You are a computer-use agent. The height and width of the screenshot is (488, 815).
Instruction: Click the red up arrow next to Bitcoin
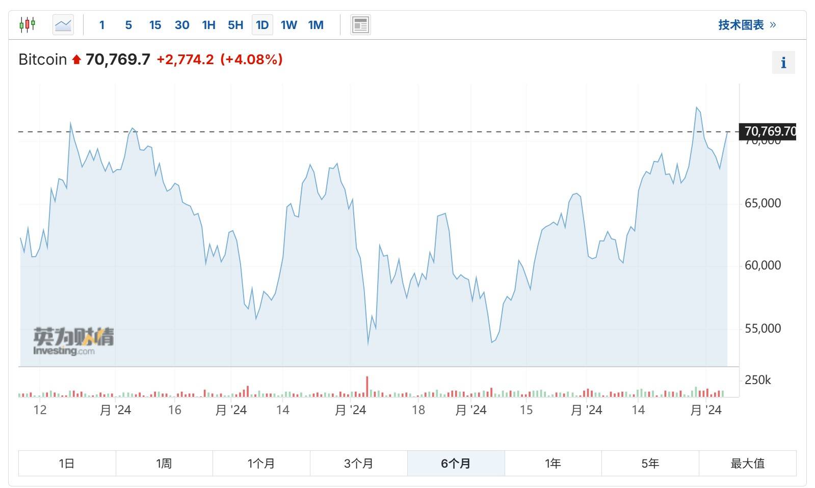[76, 60]
